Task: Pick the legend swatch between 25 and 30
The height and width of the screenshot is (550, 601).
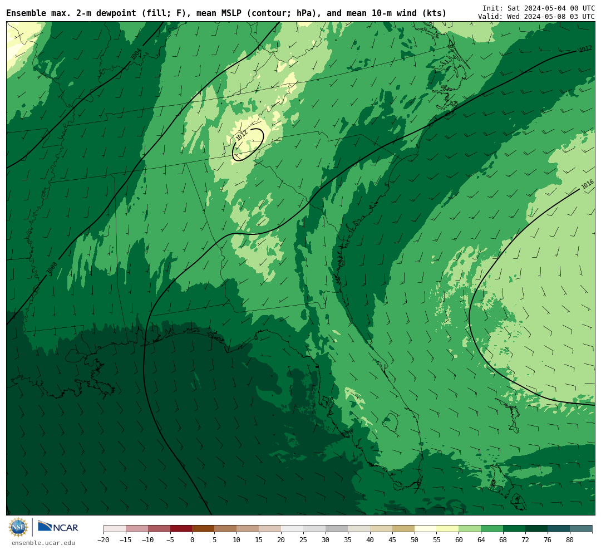Action: pyautogui.click(x=314, y=529)
